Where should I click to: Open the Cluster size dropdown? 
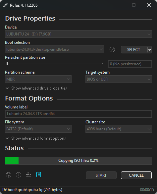click(119, 129)
